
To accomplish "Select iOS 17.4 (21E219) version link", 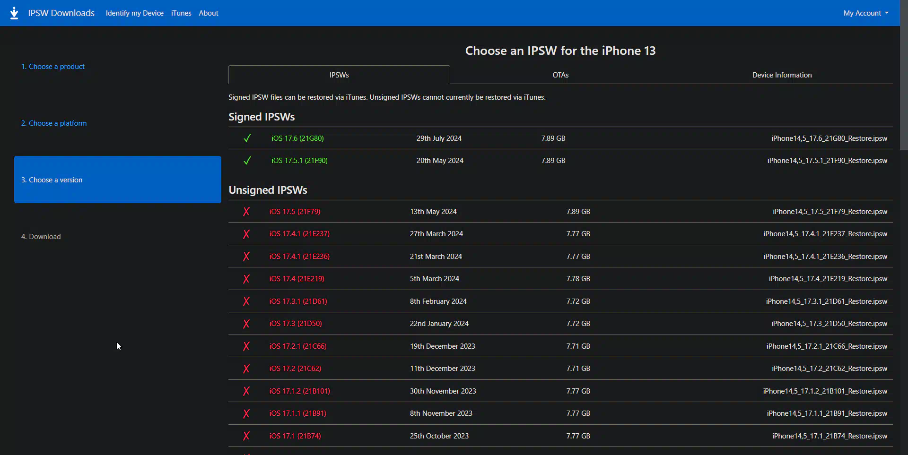I will click(x=297, y=279).
